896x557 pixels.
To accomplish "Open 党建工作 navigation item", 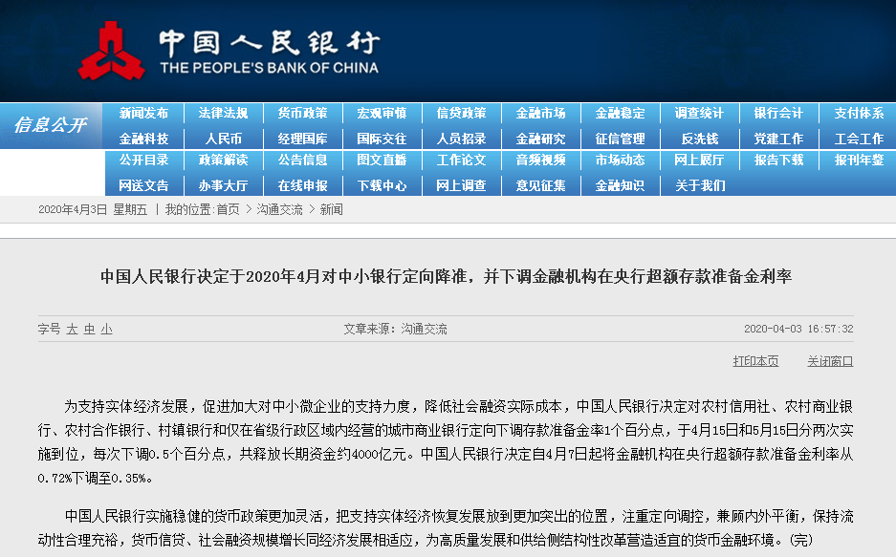I will [778, 139].
